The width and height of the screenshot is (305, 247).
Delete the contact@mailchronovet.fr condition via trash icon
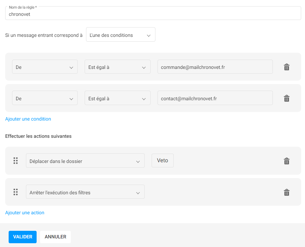(287, 98)
